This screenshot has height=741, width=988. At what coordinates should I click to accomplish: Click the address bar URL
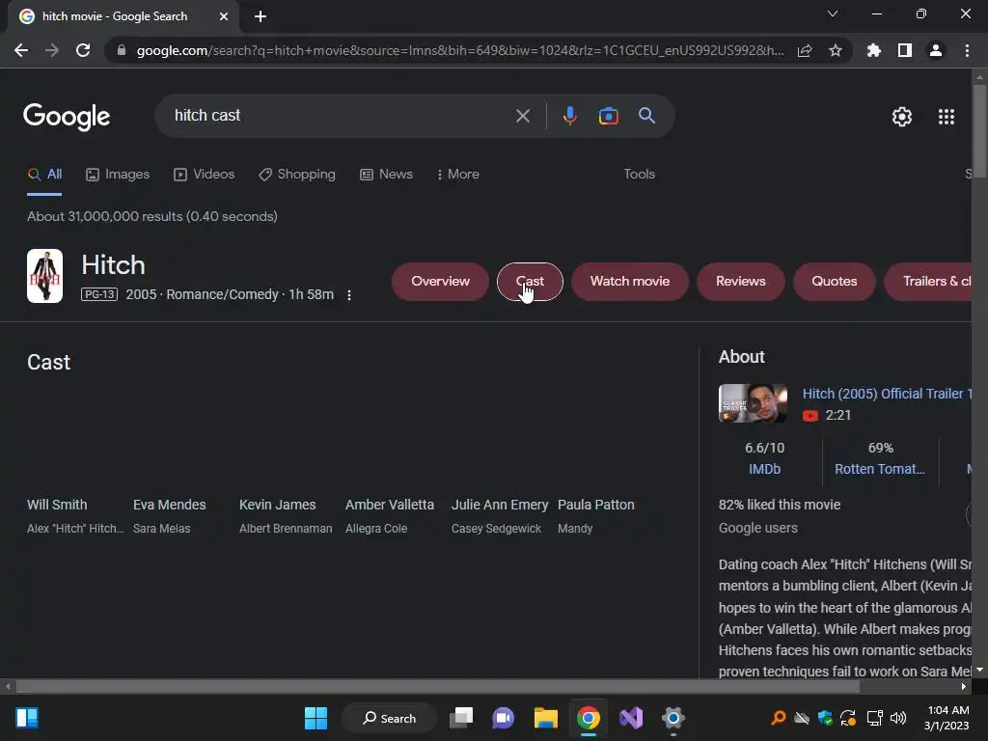(x=460, y=50)
